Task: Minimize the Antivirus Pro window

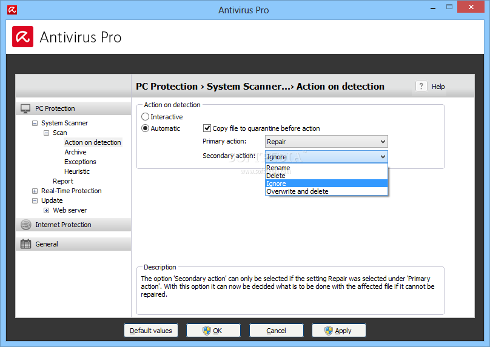Action: [x=433, y=8]
